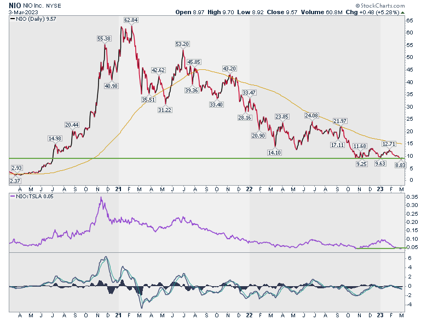The image size is (427, 320).
Task: Click the 11.68 high label
Action: point(360,146)
